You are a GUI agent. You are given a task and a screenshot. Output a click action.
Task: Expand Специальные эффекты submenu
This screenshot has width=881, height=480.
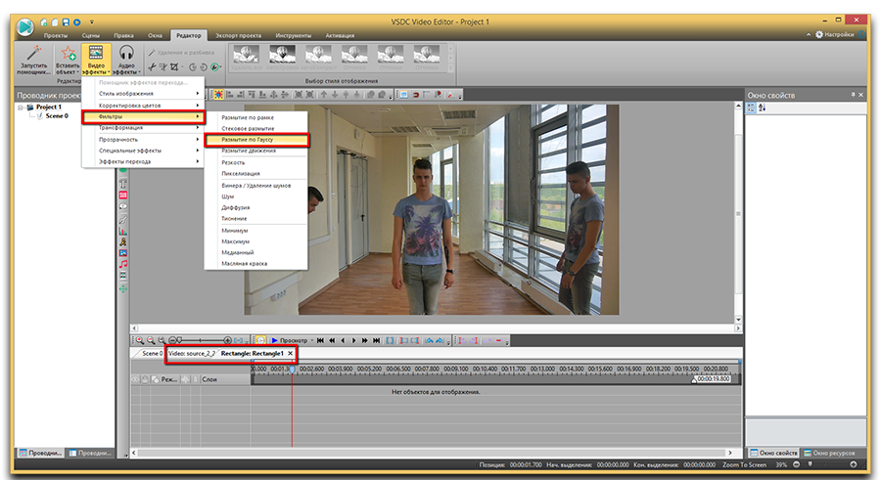143,151
